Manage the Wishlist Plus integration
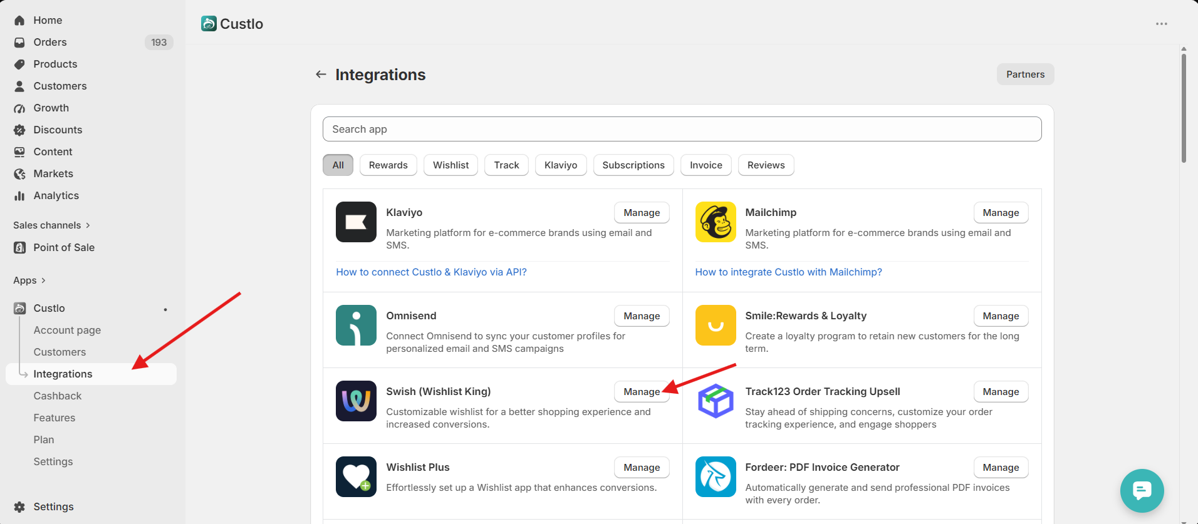1198x524 pixels. 642,468
